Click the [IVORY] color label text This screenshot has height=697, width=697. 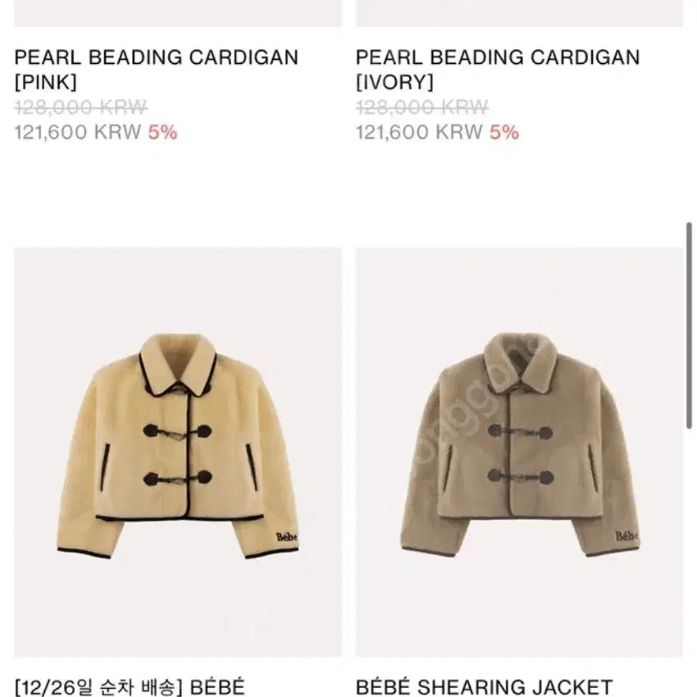(x=394, y=82)
